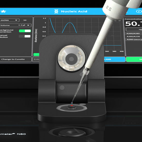Image resolution: width=142 pixels, height=142 pixels.
Task: Click the 400 wavelength axis label
Action: (x=122, y=51)
